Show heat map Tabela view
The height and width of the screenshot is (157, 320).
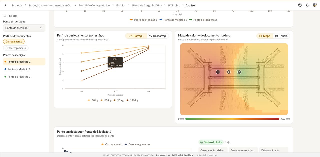pyautogui.click(x=281, y=36)
